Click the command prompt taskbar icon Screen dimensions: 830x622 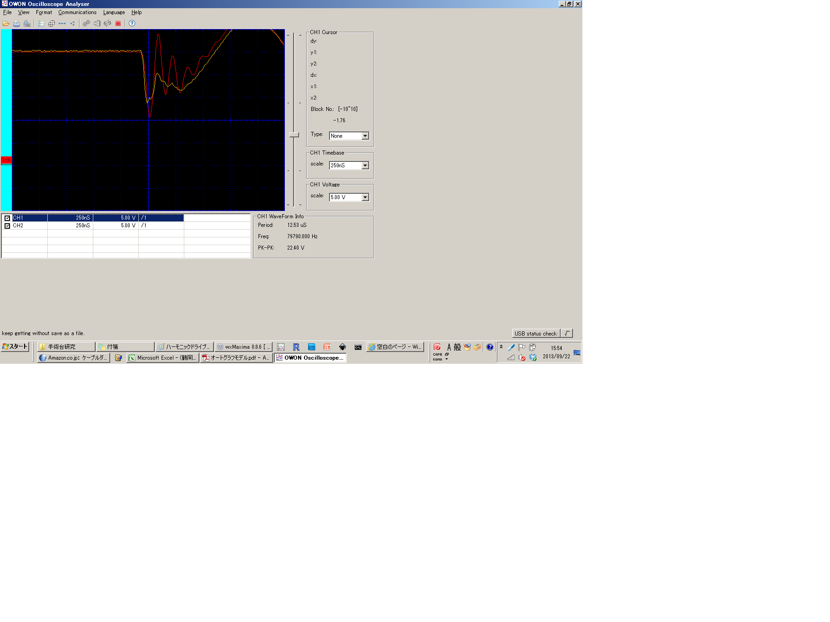click(x=358, y=347)
